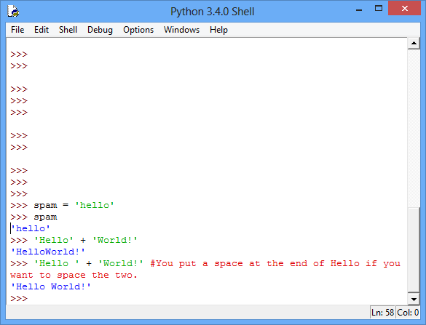
Task: Click the final empty >>> prompt
Action: pyautogui.click(x=19, y=298)
